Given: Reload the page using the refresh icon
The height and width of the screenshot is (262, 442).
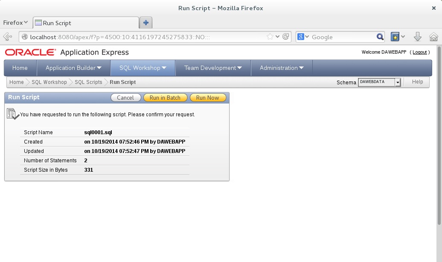Looking at the screenshot, I should pos(286,37).
